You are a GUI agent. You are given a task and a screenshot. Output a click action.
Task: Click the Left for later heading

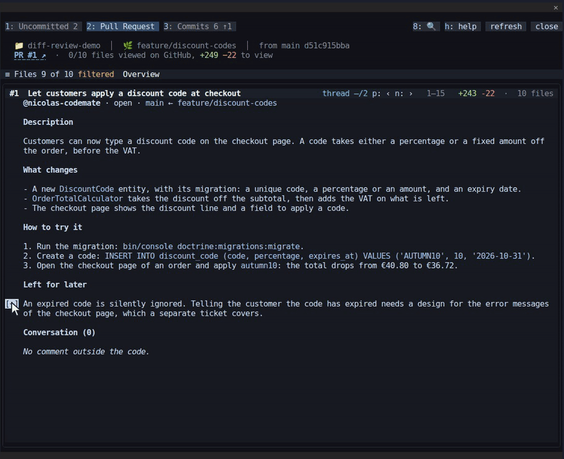55,285
